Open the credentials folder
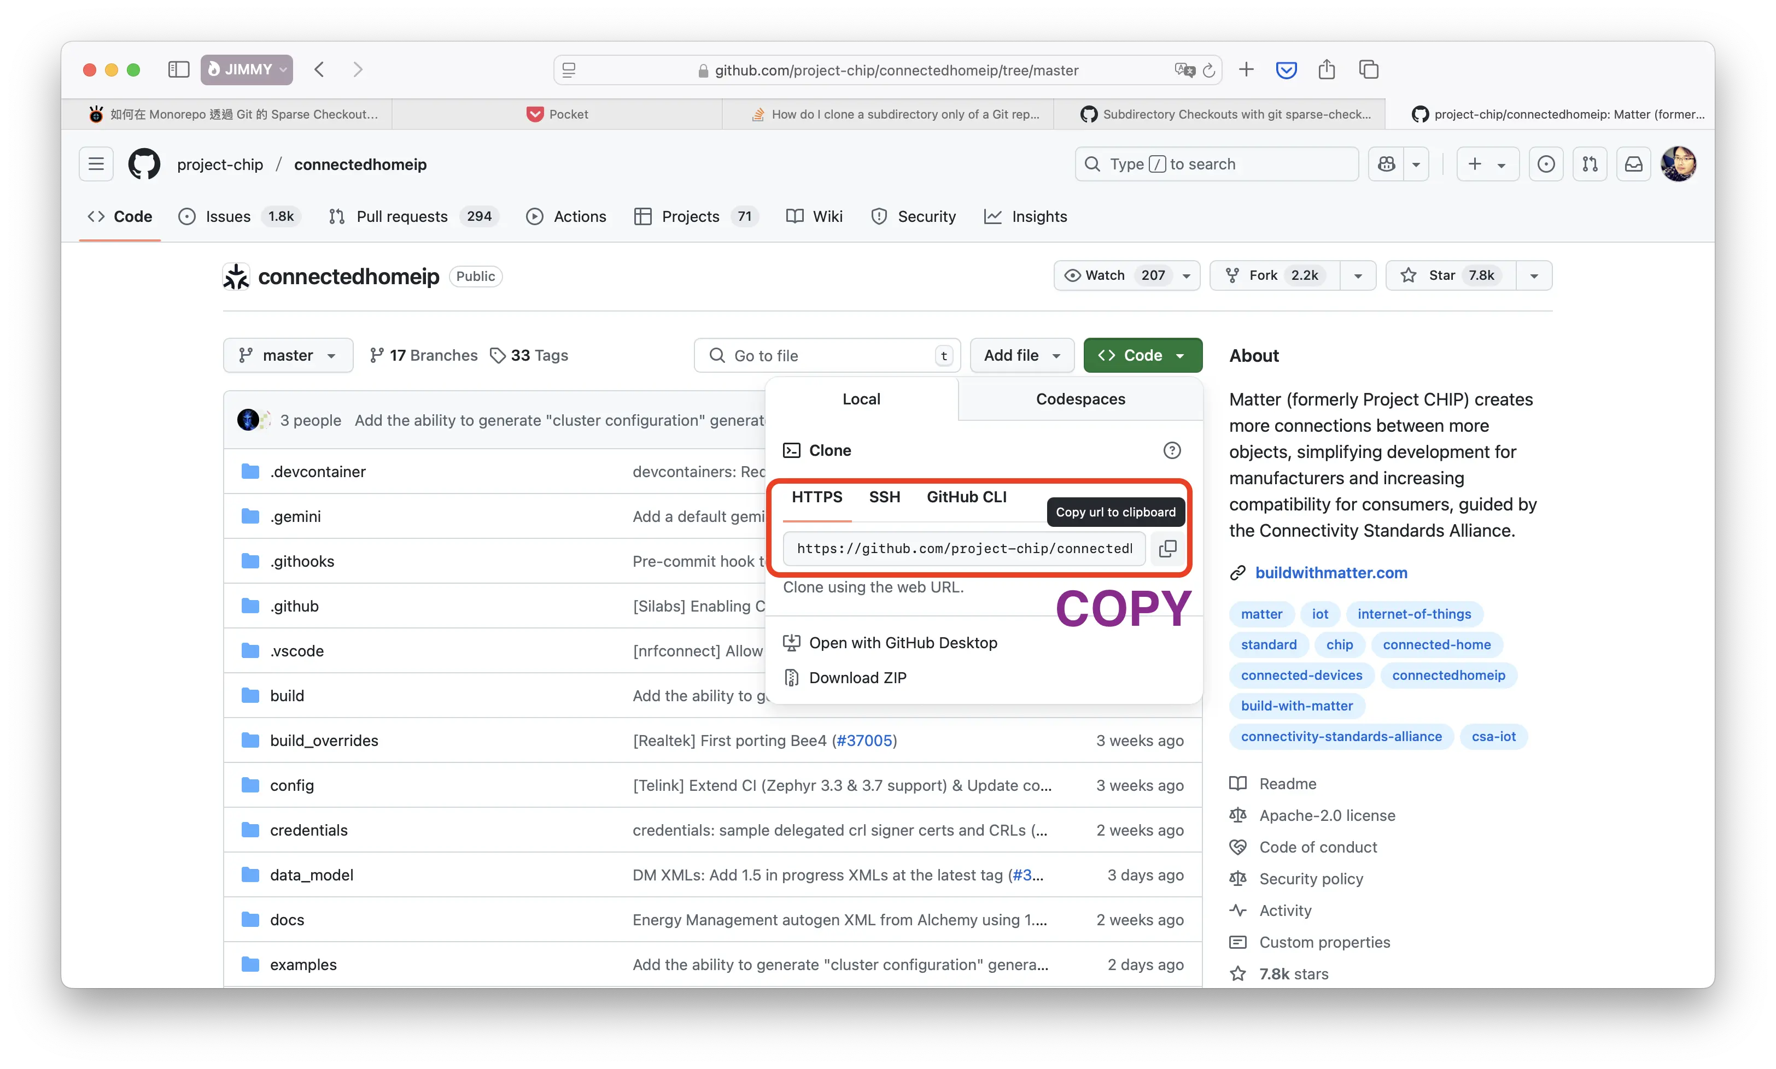Viewport: 1776px width, 1069px height. [308, 830]
